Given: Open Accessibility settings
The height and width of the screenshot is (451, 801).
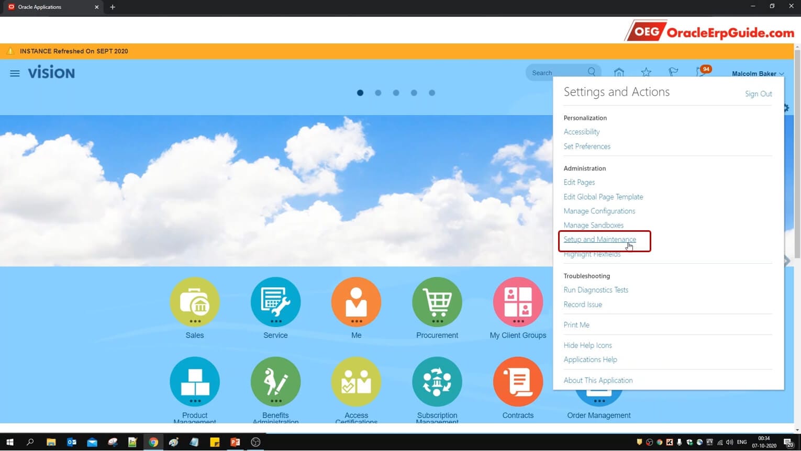Looking at the screenshot, I should [x=582, y=132].
